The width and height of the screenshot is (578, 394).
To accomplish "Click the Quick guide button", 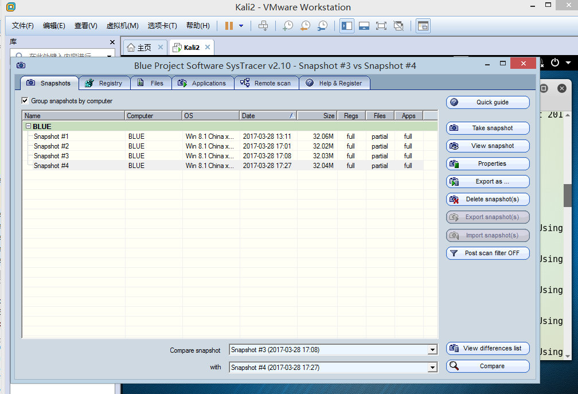I will [x=487, y=102].
